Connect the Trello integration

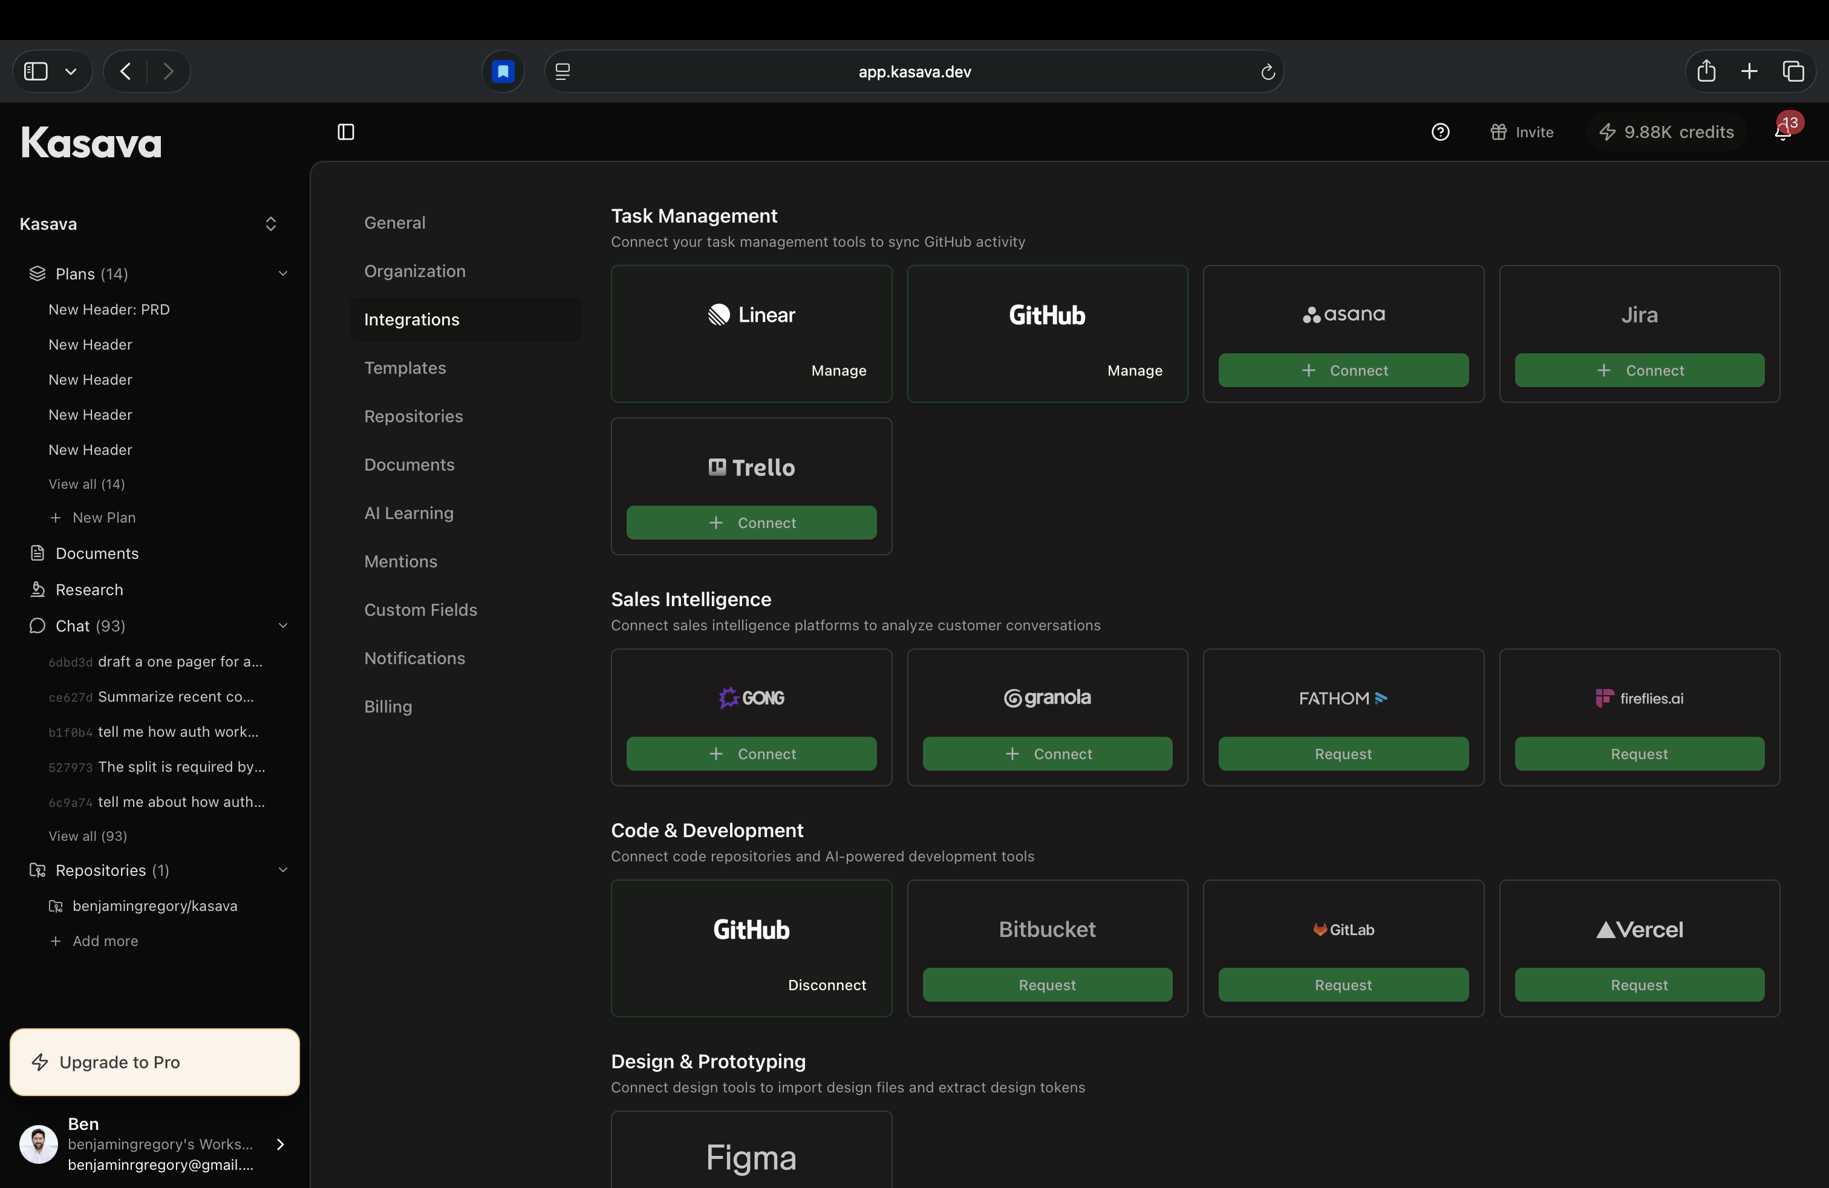tap(751, 523)
